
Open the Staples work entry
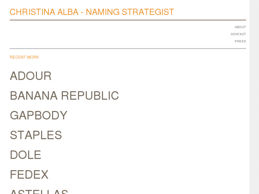coord(36,135)
